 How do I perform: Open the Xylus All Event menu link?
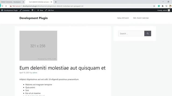[x=123, y=18]
